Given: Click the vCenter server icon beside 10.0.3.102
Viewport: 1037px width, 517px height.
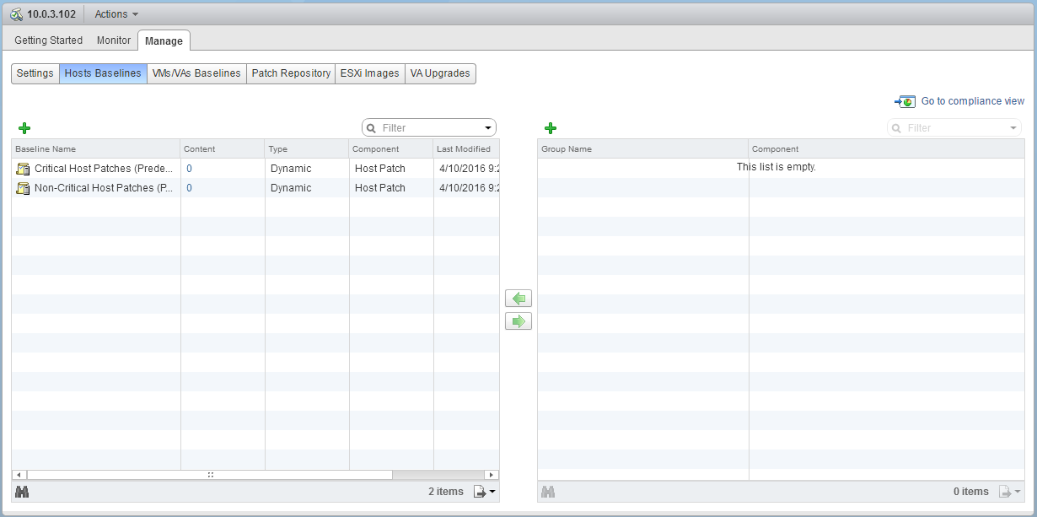Looking at the screenshot, I should coord(14,13).
